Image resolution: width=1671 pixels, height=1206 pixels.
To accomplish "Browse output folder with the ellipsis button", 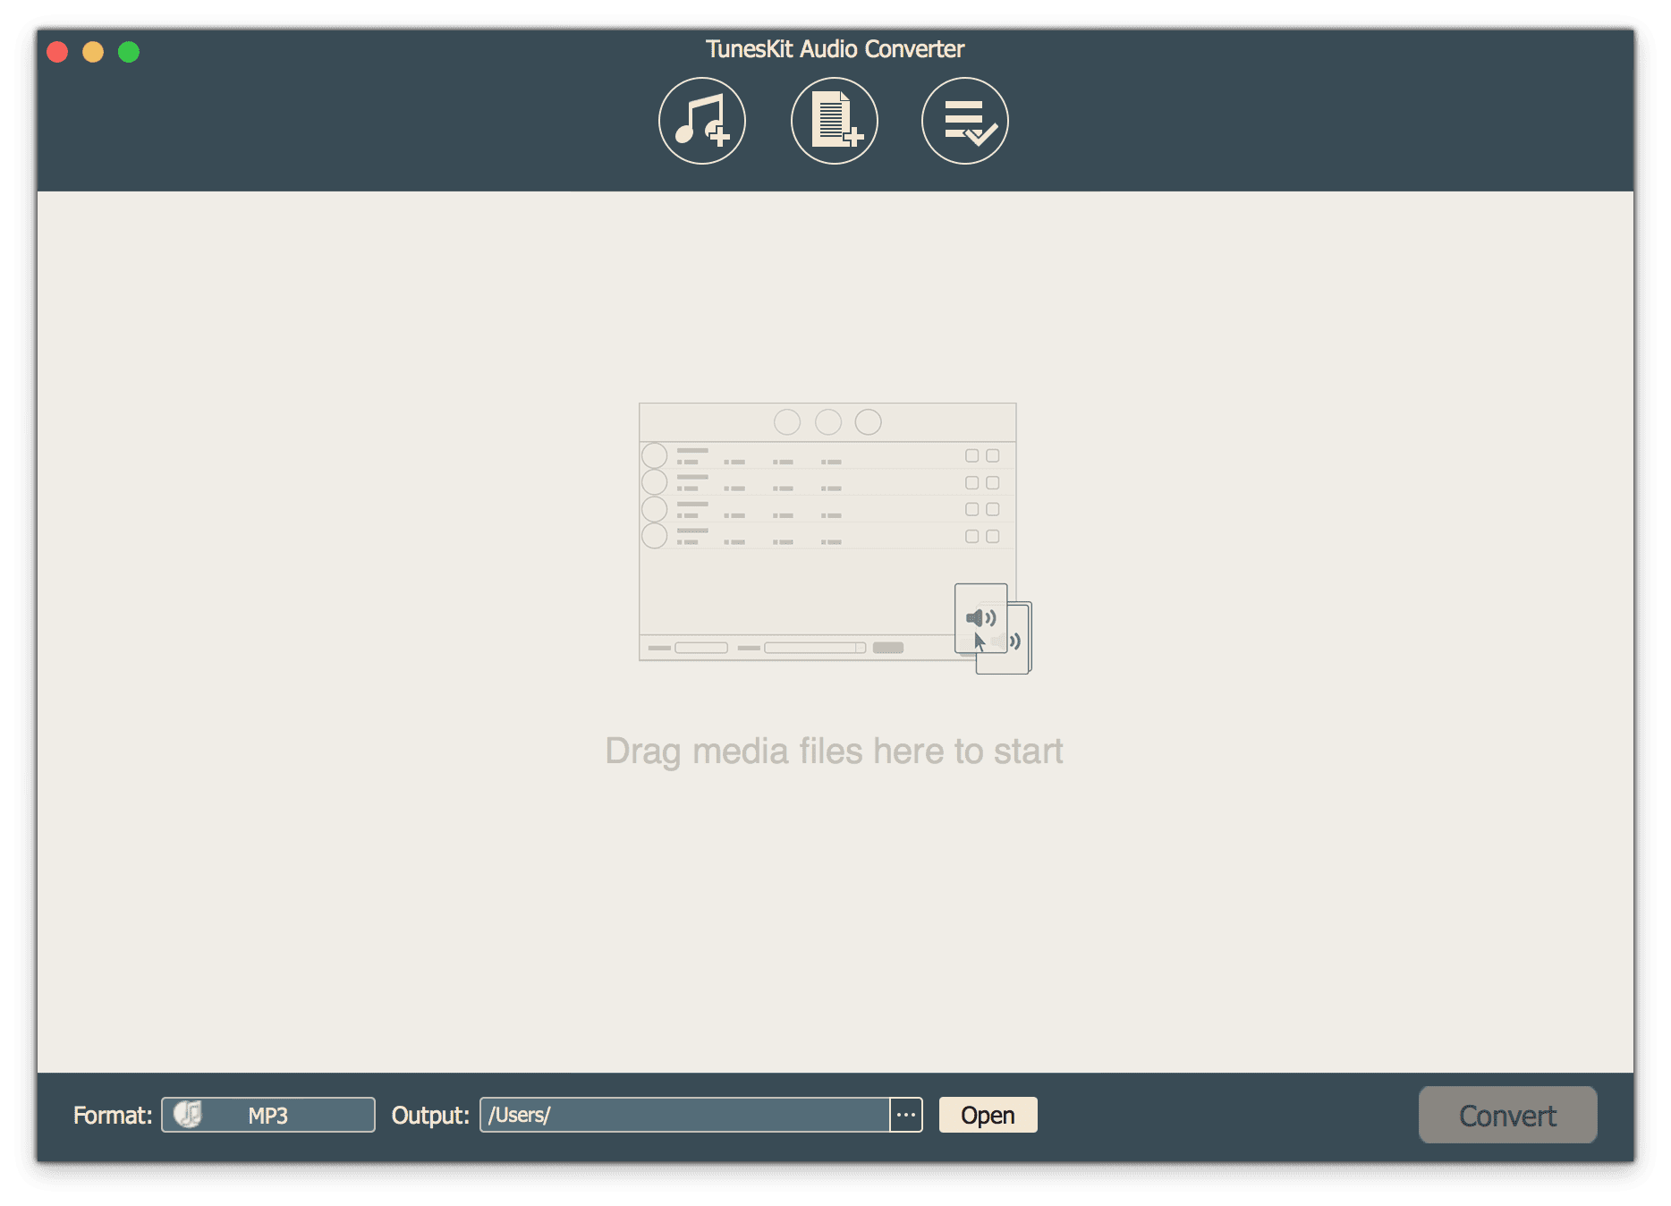I will [906, 1115].
